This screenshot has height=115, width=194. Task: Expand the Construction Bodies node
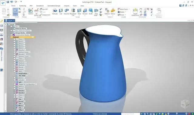pyautogui.click(x=9, y=35)
